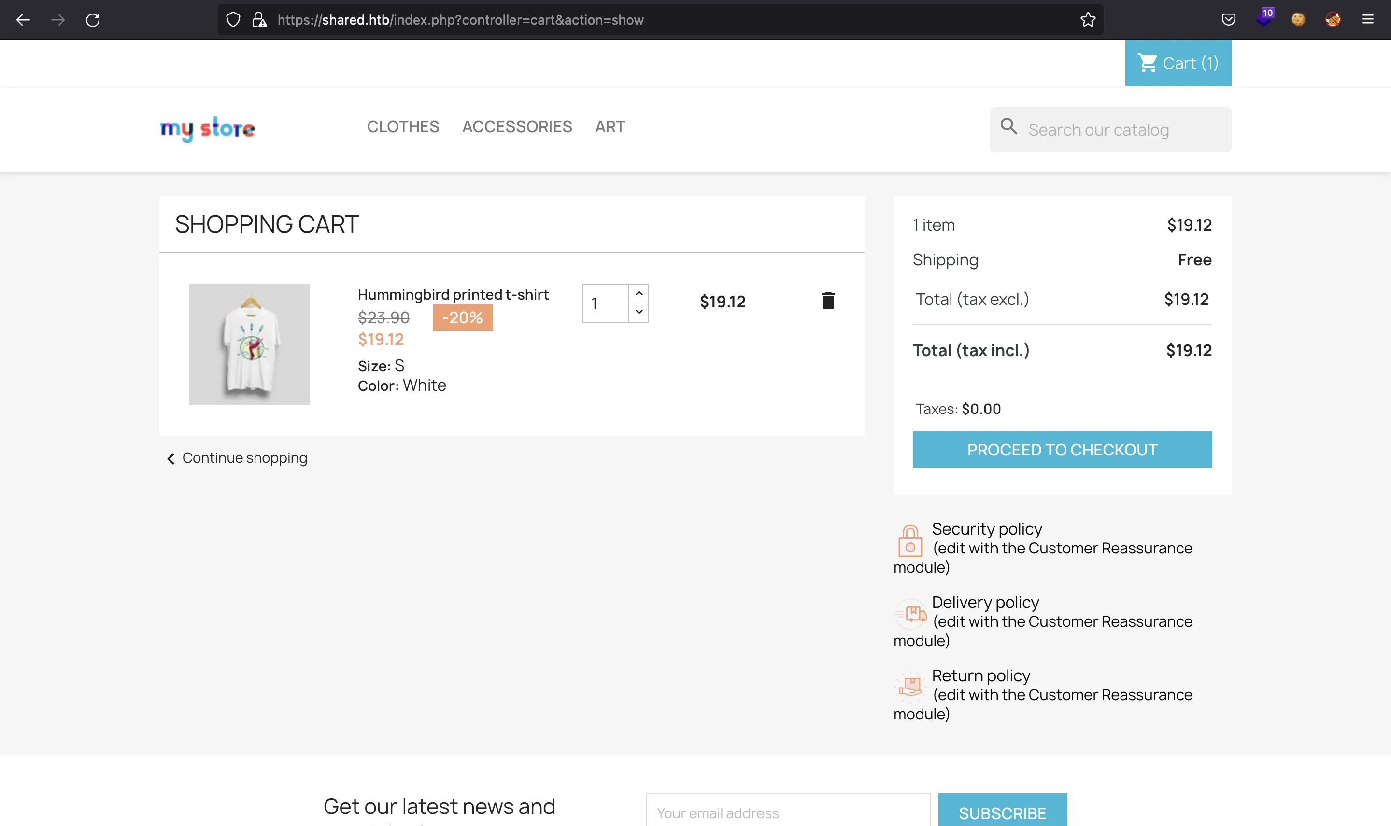
Task: Click Continue shopping link
Action: (x=236, y=457)
